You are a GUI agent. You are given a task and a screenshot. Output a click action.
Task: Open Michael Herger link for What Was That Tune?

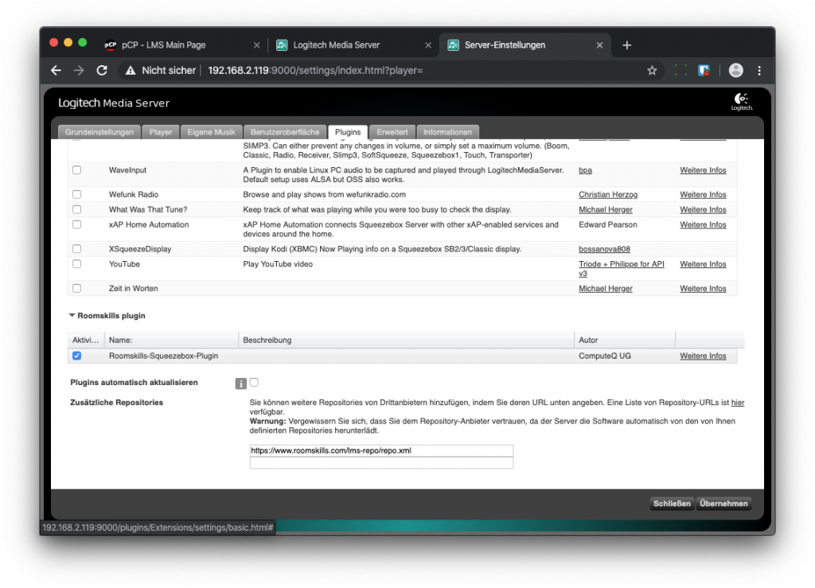pos(606,210)
